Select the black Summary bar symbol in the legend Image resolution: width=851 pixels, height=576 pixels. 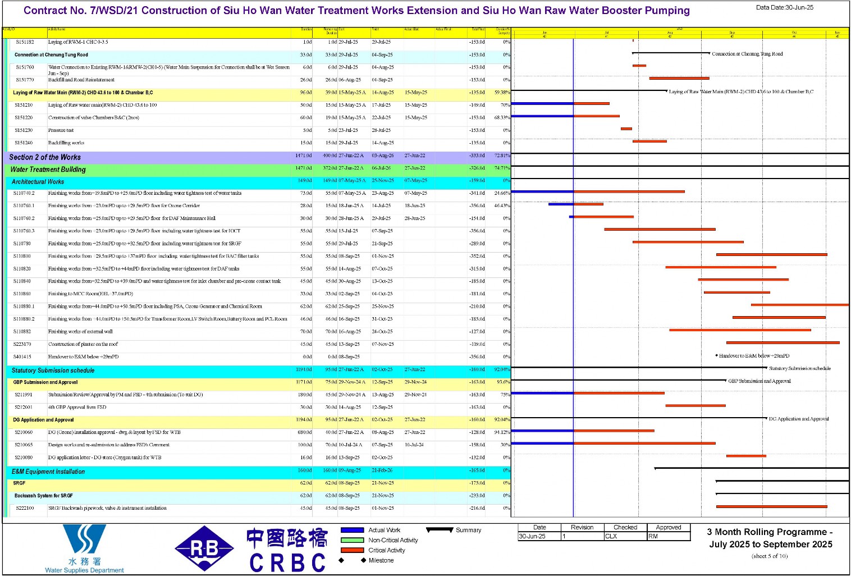440,530
